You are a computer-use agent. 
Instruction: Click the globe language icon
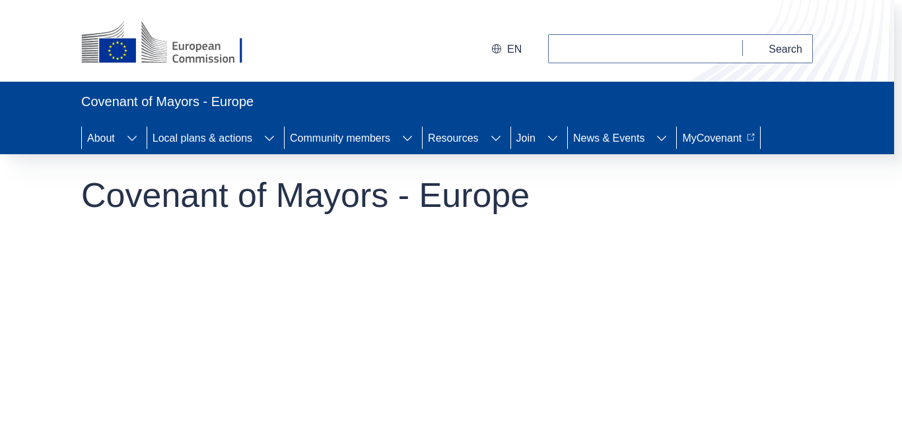pos(497,49)
